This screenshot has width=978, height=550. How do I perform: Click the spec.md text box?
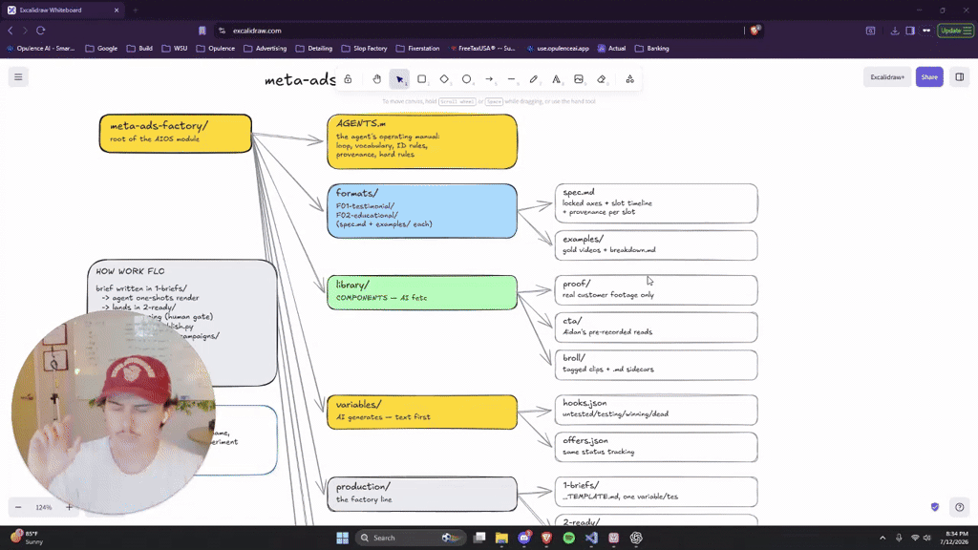click(x=656, y=203)
